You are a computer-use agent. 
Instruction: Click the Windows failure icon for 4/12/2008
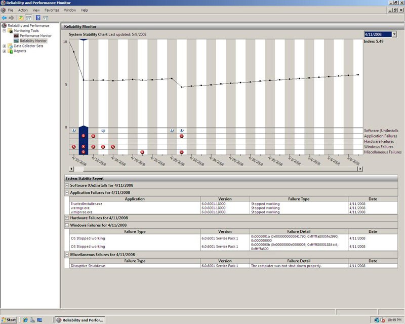point(93,147)
